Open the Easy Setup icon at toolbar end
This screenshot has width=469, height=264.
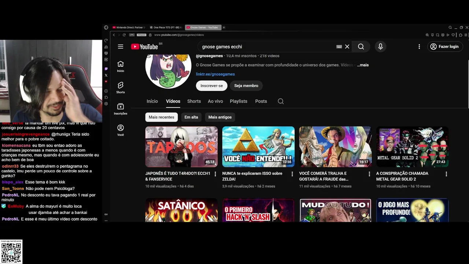(x=466, y=35)
